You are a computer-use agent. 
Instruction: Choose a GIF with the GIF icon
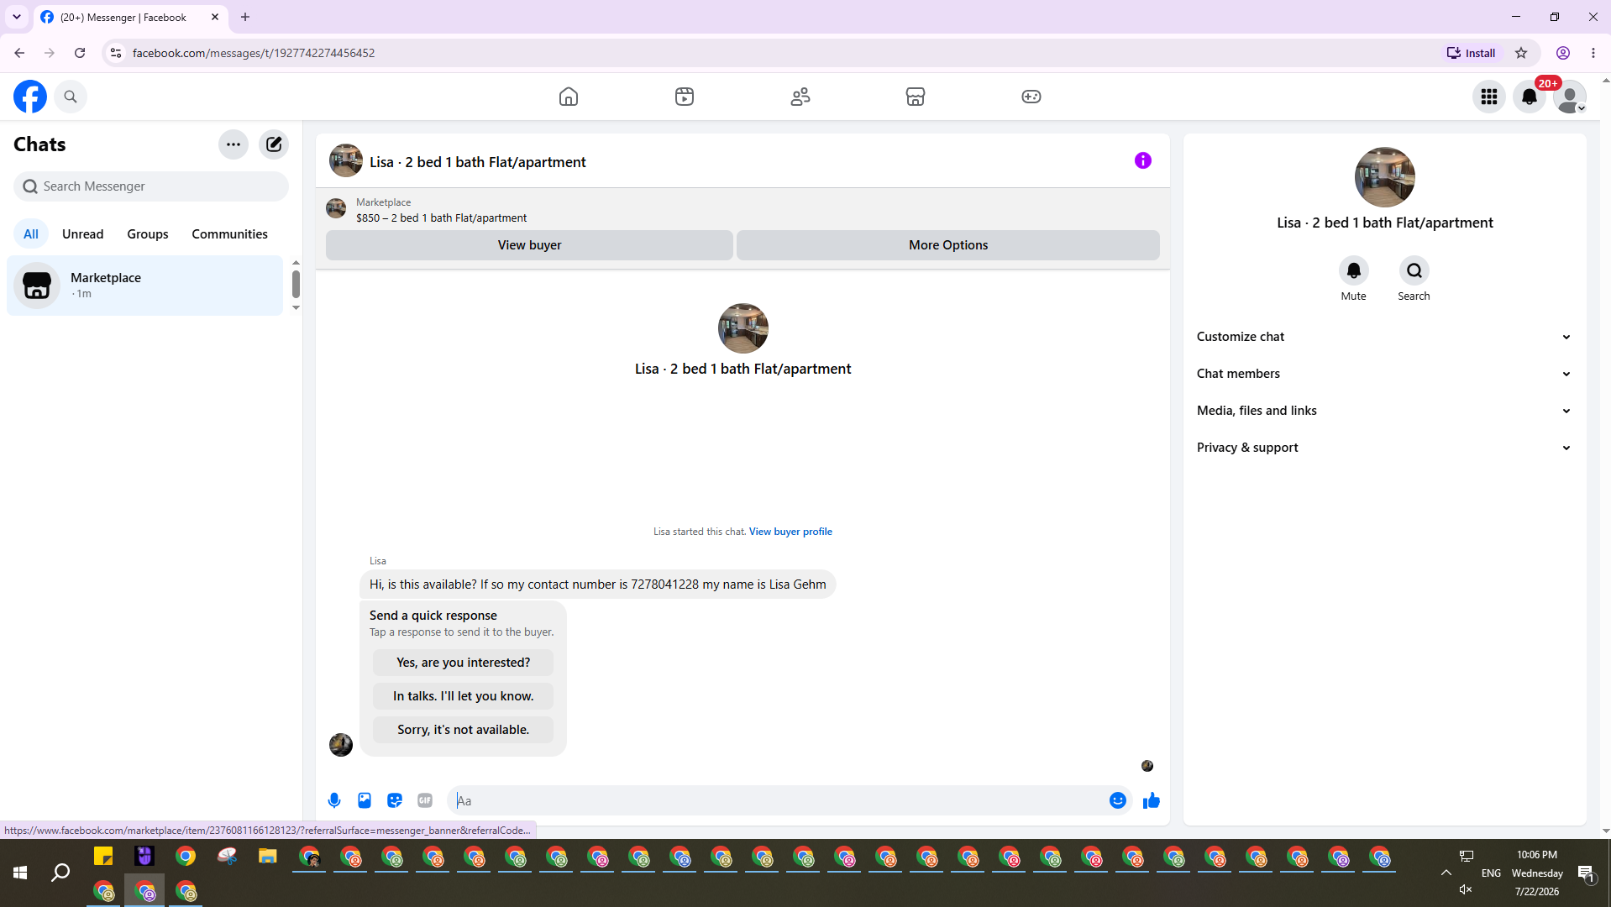coord(425,801)
